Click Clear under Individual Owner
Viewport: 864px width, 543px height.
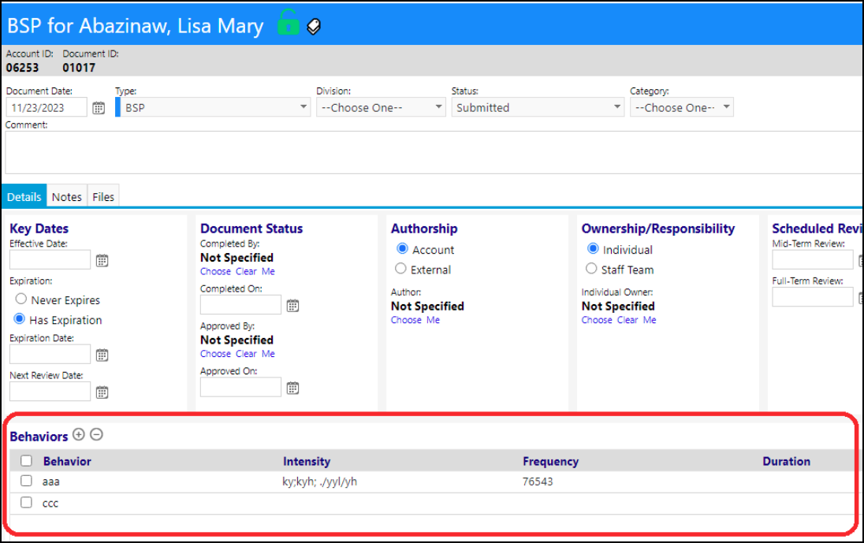point(628,320)
